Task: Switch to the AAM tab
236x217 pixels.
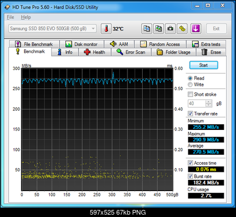Action: click(x=119, y=44)
